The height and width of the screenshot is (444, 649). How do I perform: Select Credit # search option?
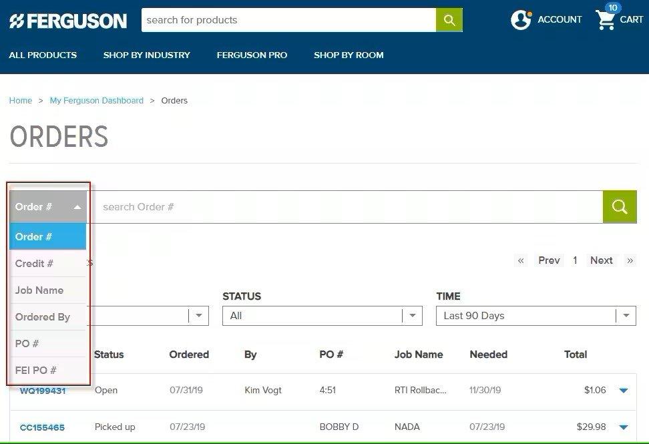pos(47,264)
